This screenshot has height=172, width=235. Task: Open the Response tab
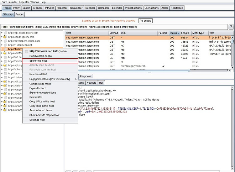[x=86, y=76]
